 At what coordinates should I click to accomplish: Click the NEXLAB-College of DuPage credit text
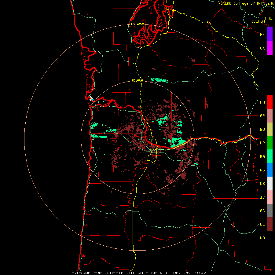pyautogui.click(x=246, y=3)
